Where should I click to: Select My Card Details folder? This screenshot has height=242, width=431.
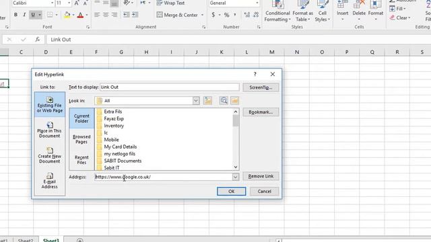pos(120,147)
